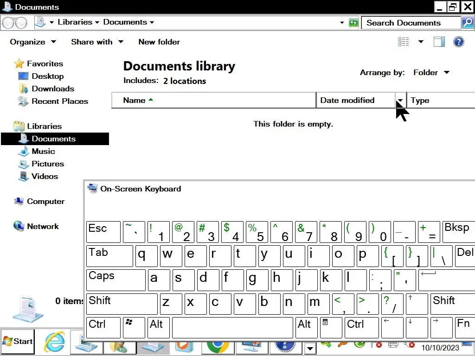The height and width of the screenshot is (356, 475).
Task: Expand the arrow before Libraries breadcrumb
Action: (x=51, y=22)
